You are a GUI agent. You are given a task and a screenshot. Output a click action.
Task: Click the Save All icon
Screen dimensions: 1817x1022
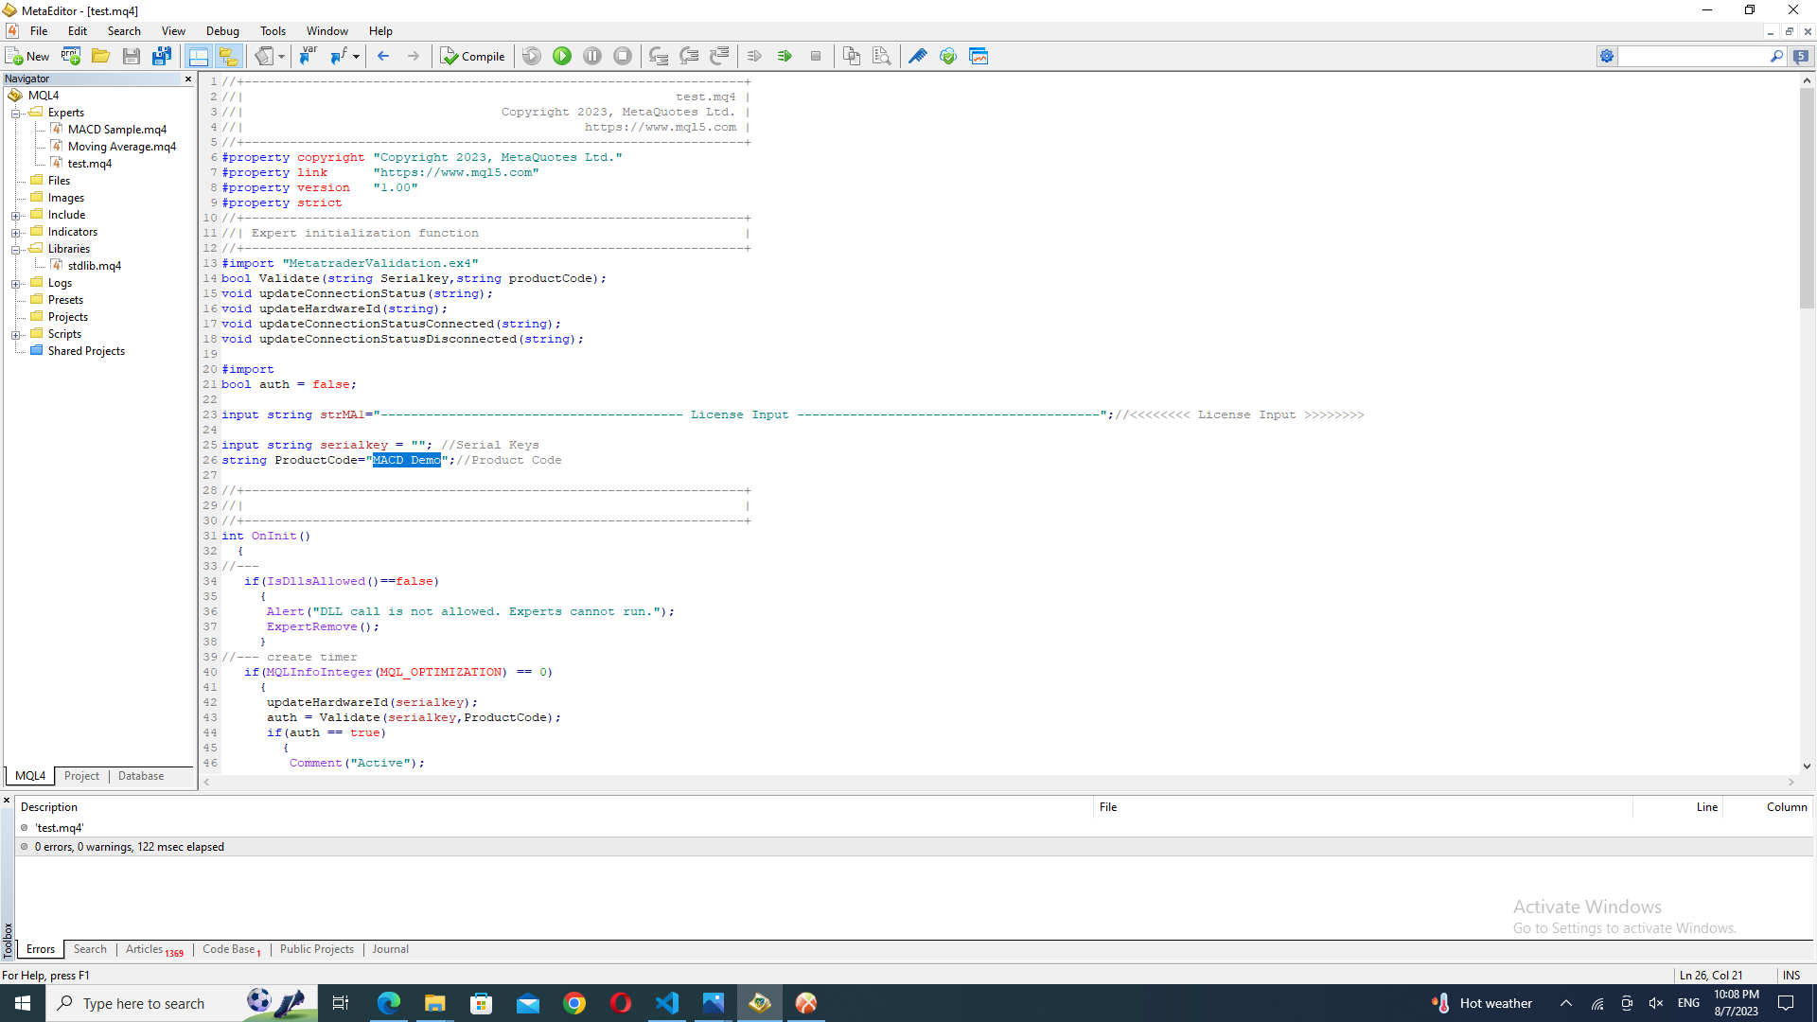tap(162, 56)
